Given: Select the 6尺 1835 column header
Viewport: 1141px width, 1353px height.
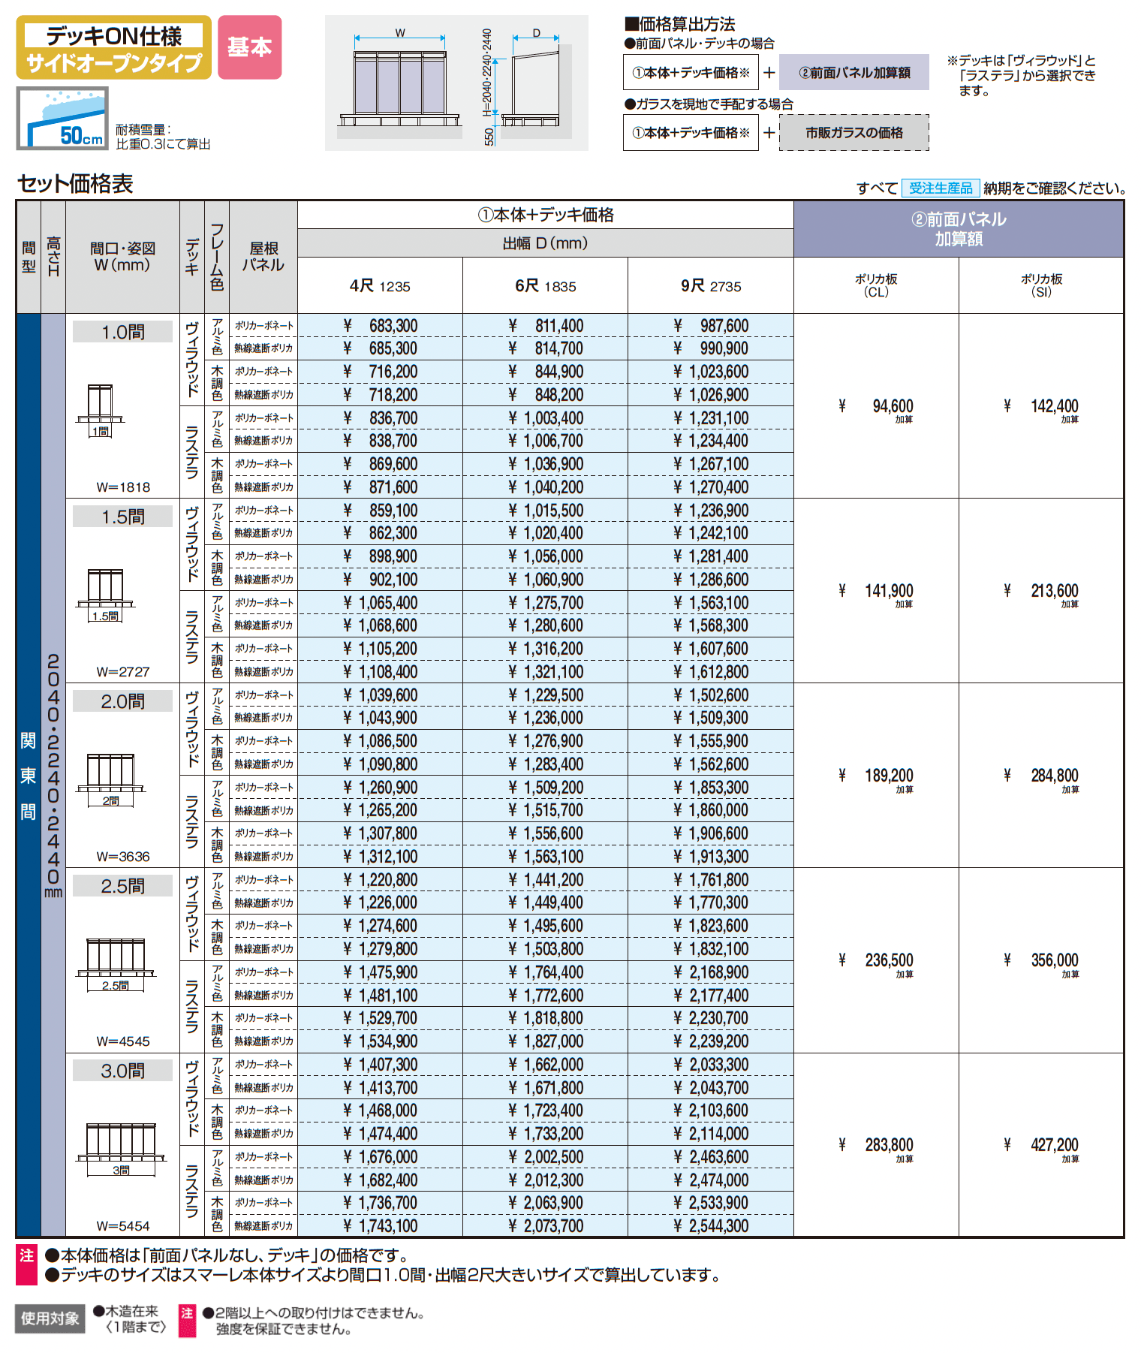Looking at the screenshot, I should click(545, 286).
